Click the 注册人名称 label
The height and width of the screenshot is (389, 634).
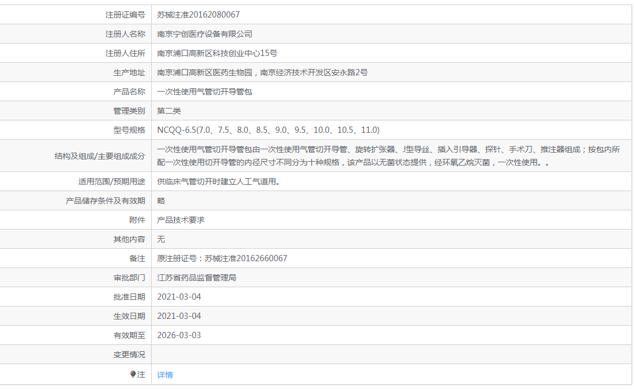click(125, 34)
